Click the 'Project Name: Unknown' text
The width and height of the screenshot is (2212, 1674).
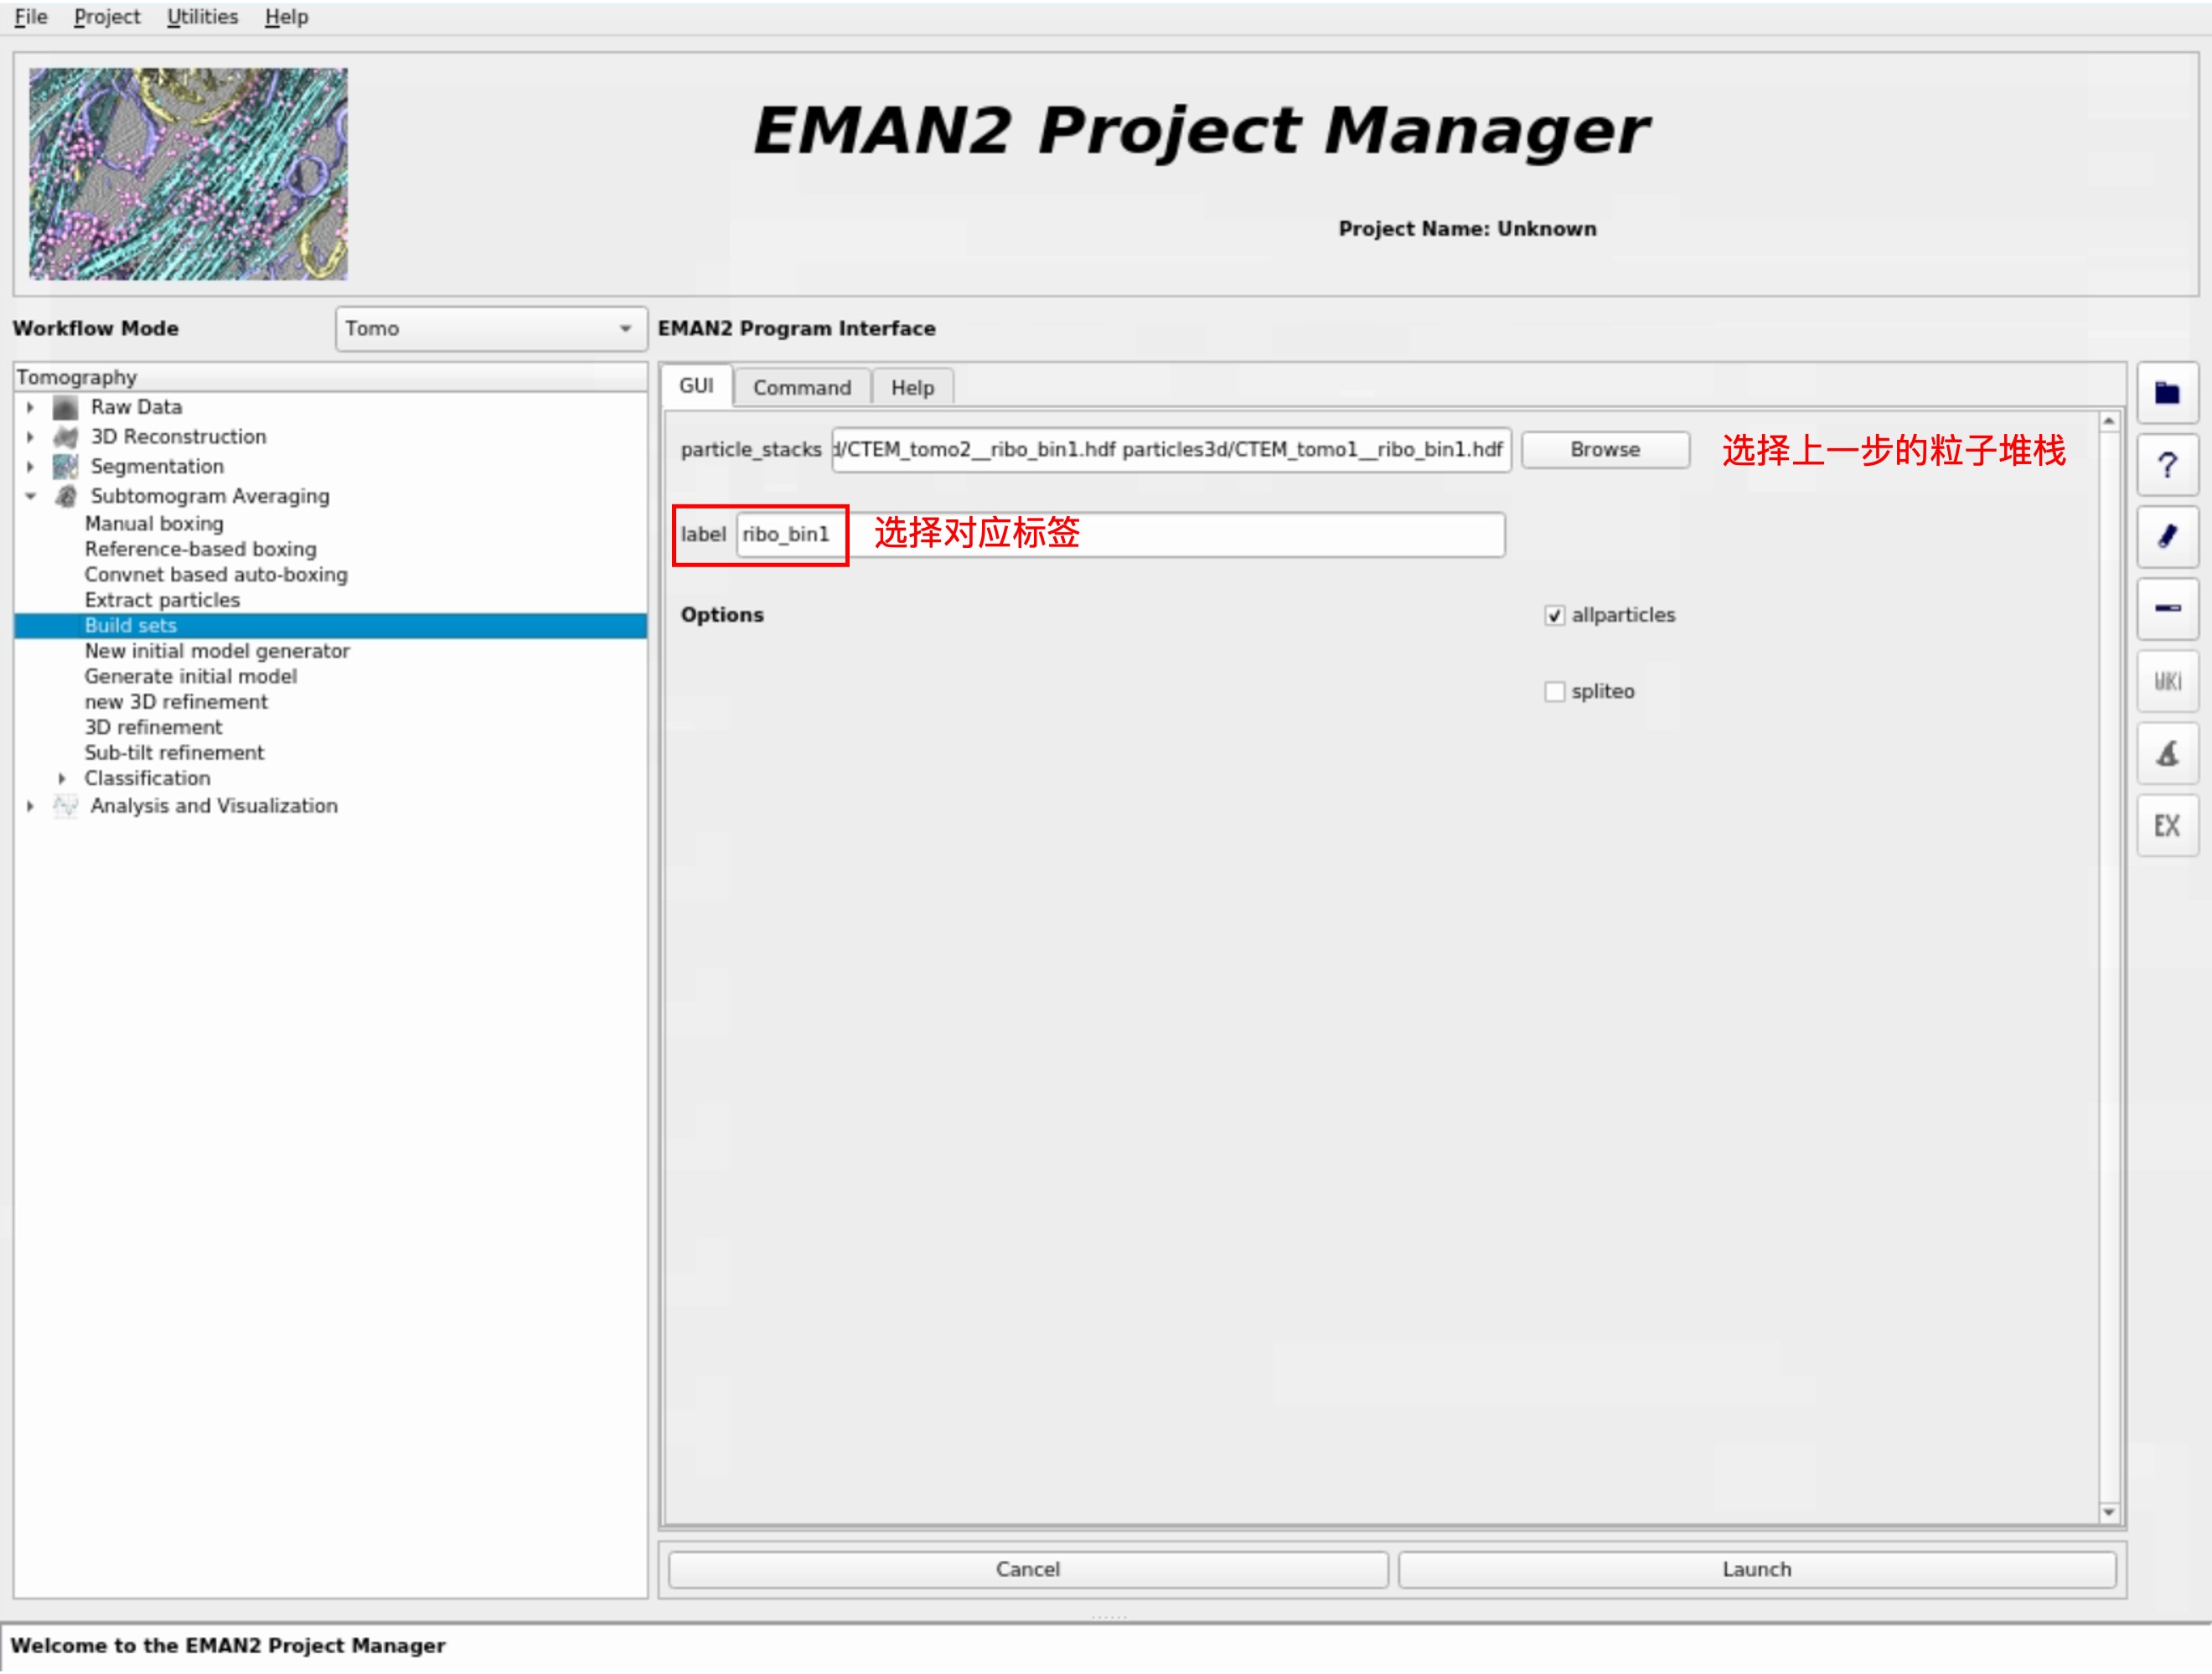(x=1467, y=229)
